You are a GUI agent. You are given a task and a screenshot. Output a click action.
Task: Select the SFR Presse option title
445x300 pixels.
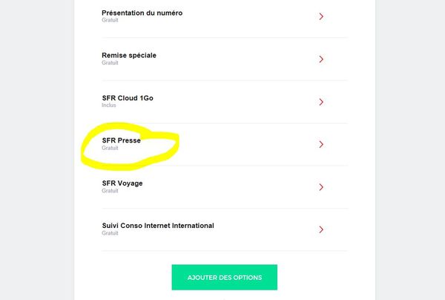pyautogui.click(x=121, y=140)
